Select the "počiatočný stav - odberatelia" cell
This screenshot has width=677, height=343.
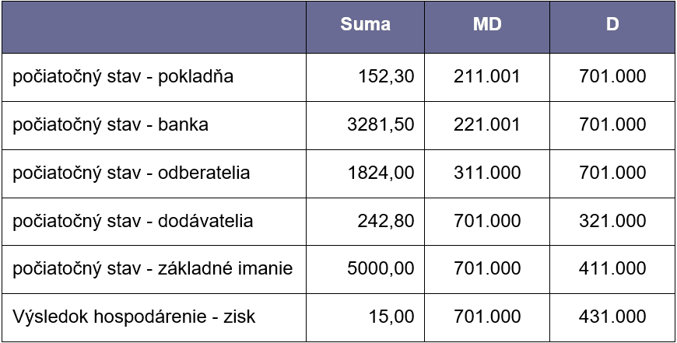point(132,173)
